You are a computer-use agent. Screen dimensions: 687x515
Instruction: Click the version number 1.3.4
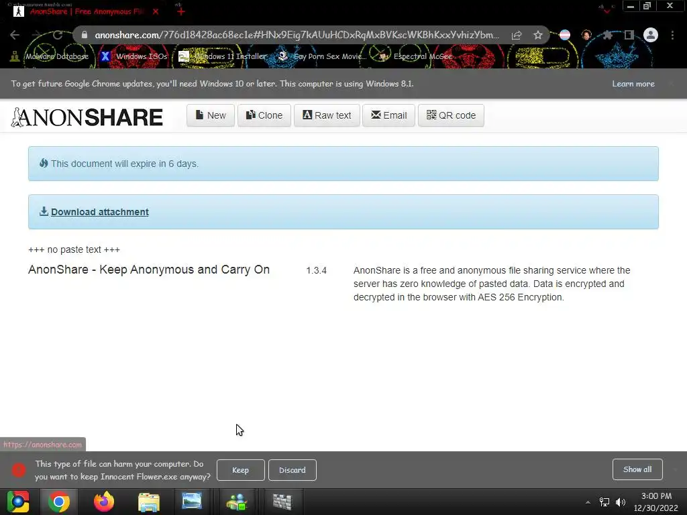(317, 271)
